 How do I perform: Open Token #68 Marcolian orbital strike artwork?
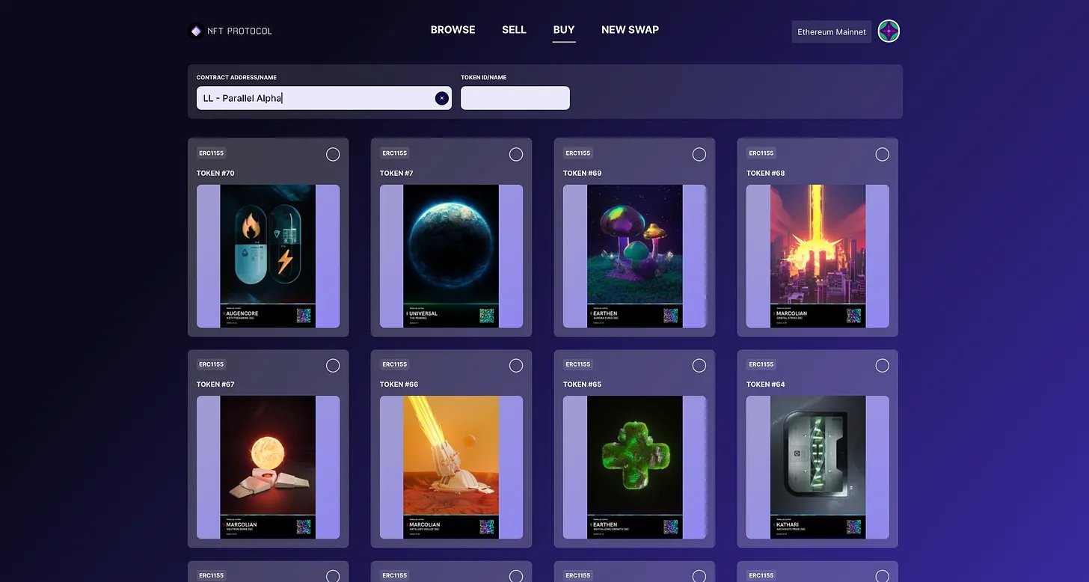817,256
